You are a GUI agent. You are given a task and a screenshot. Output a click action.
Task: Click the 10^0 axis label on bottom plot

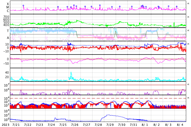click(6, 120)
